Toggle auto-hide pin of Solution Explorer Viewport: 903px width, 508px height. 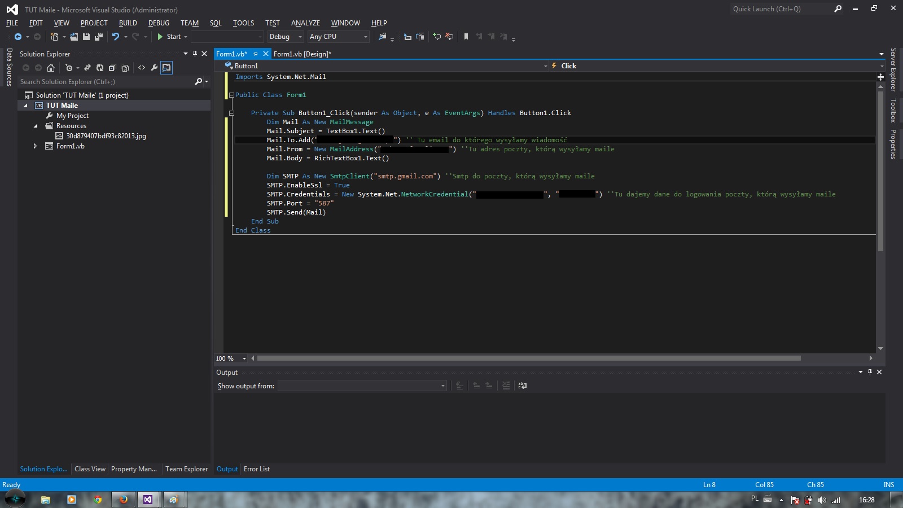[195, 54]
